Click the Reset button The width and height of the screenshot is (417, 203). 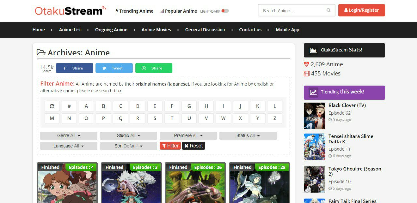click(x=194, y=146)
